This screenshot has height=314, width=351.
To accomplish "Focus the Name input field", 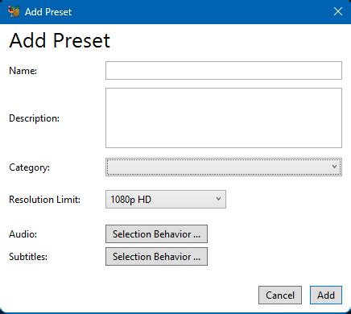I will 224,71.
